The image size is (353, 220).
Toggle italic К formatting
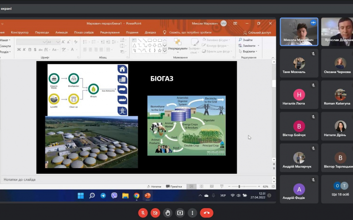(x=24, y=49)
